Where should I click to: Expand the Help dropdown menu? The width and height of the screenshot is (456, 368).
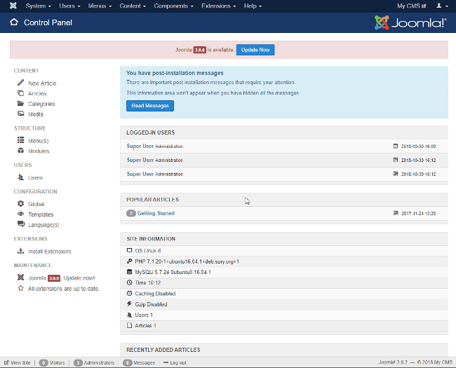[x=253, y=6]
